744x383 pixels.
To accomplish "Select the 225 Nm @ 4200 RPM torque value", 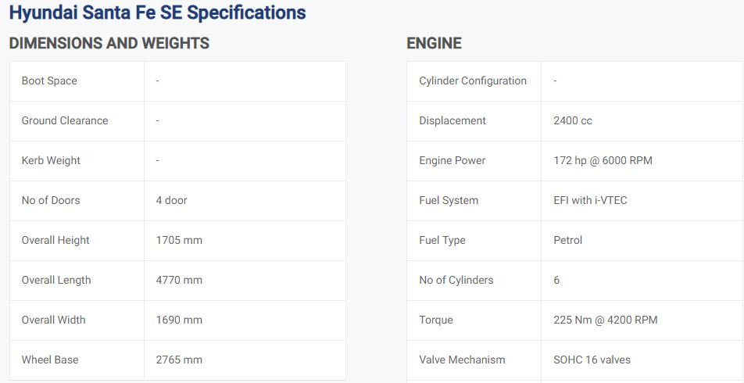I will [606, 320].
